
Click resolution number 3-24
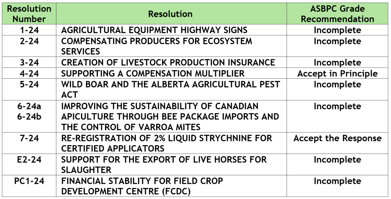click(x=29, y=63)
